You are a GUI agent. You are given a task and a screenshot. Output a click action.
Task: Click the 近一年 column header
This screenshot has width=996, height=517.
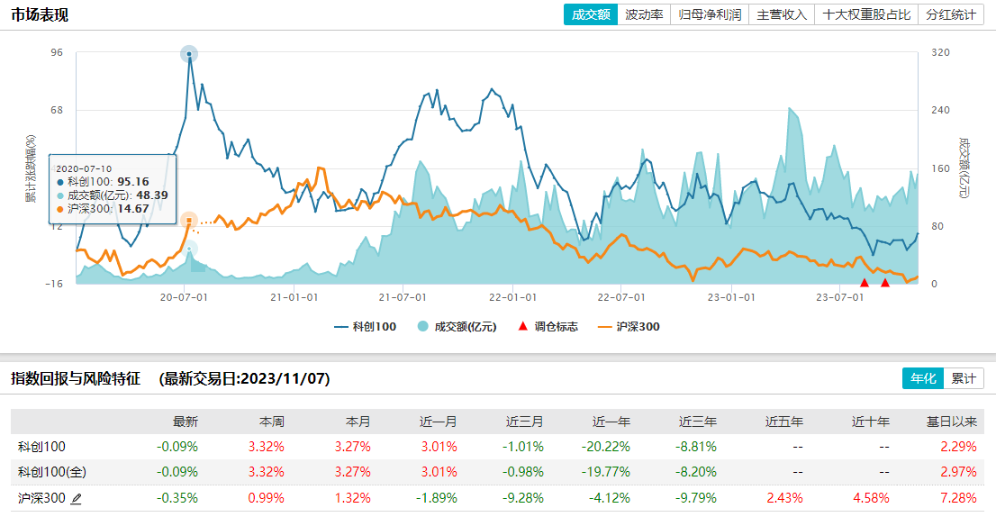(611, 422)
